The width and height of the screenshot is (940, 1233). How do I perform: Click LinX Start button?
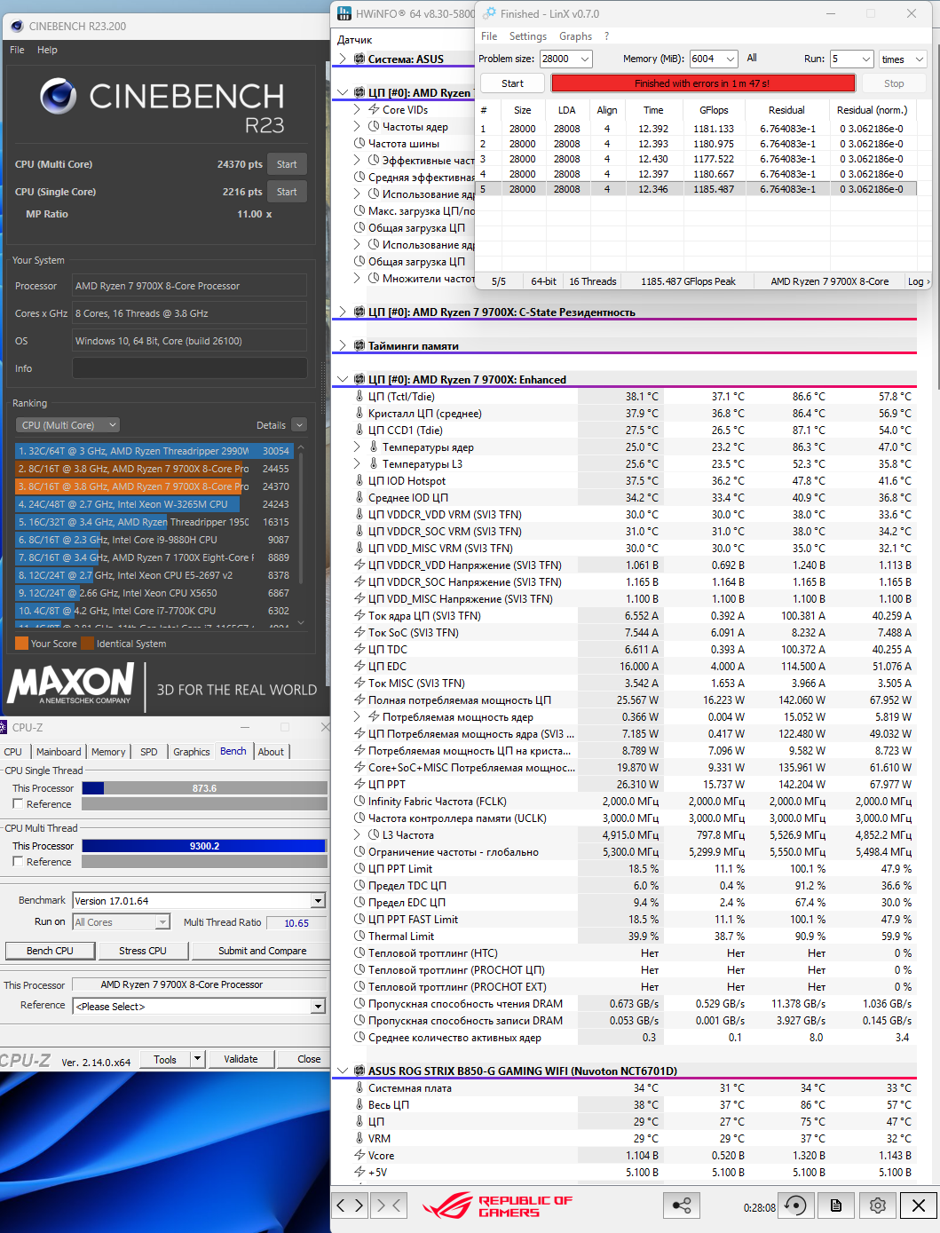[512, 83]
